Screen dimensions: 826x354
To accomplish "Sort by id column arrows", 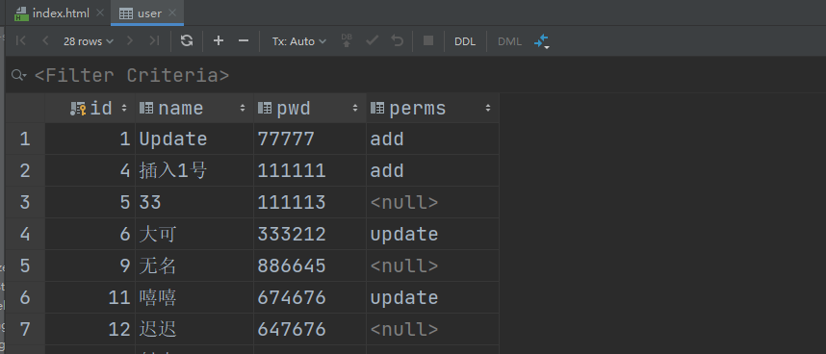I will [124, 109].
